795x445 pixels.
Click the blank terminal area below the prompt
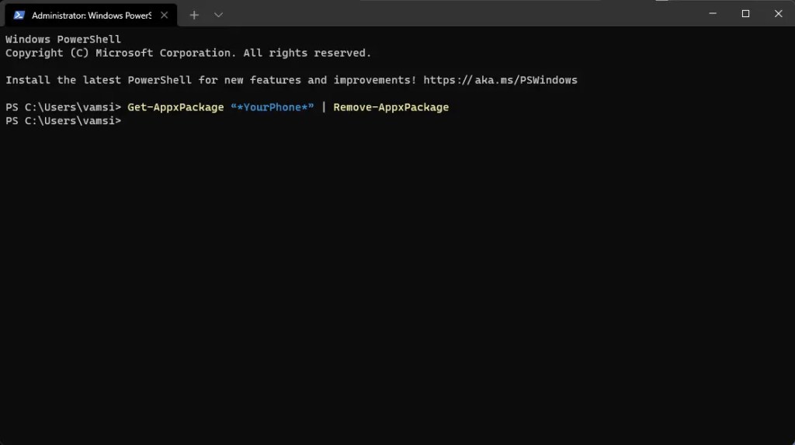pyautogui.click(x=397, y=284)
